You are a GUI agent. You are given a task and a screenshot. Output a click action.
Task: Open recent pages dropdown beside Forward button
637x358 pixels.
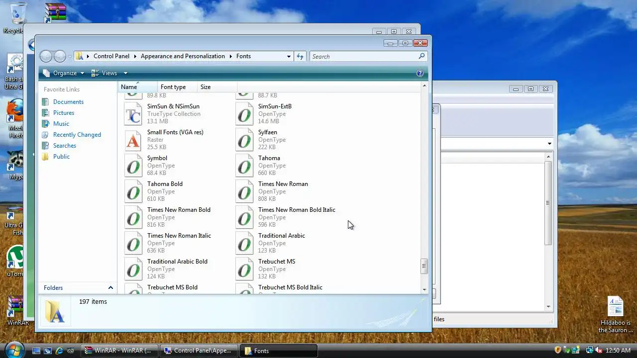(x=70, y=57)
